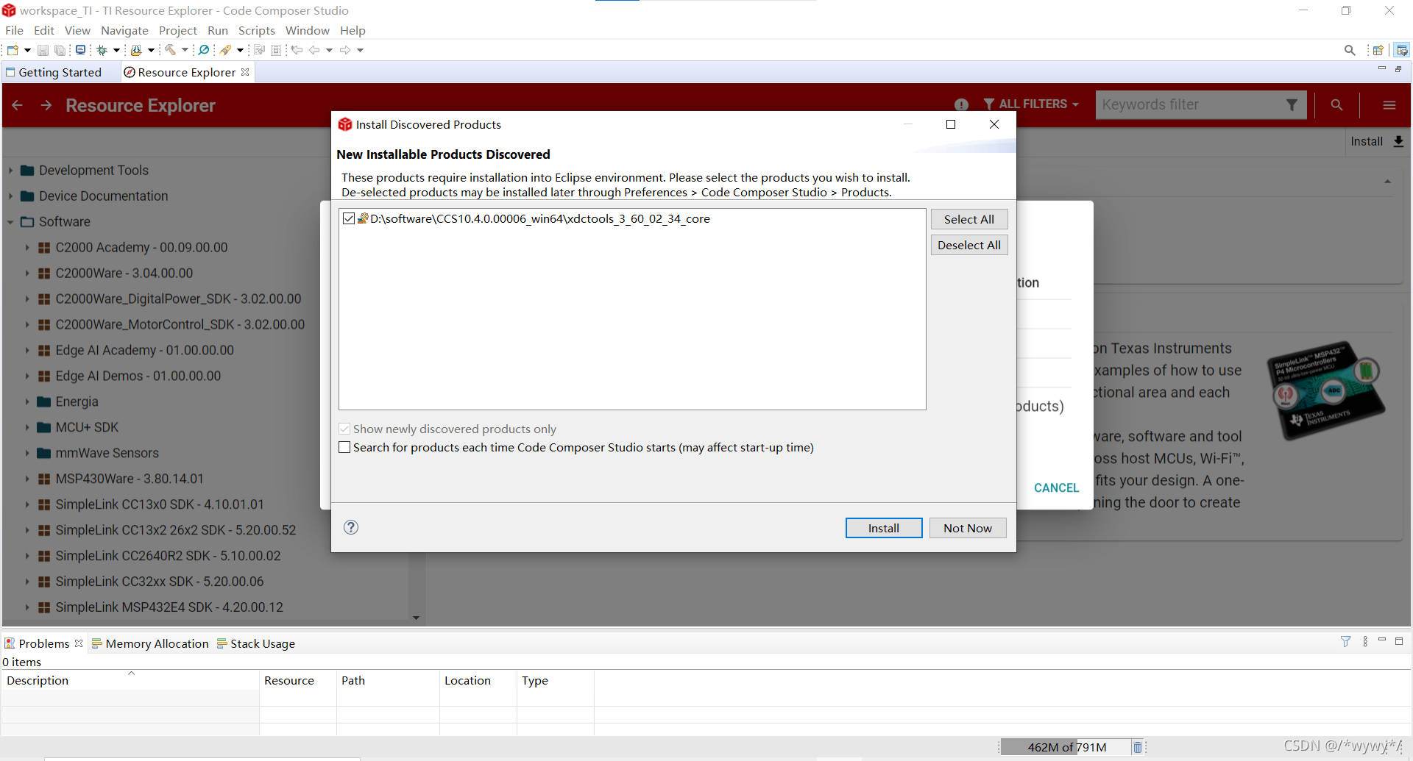
Task: Expand Device Documentation tree node
Action: click(10, 196)
